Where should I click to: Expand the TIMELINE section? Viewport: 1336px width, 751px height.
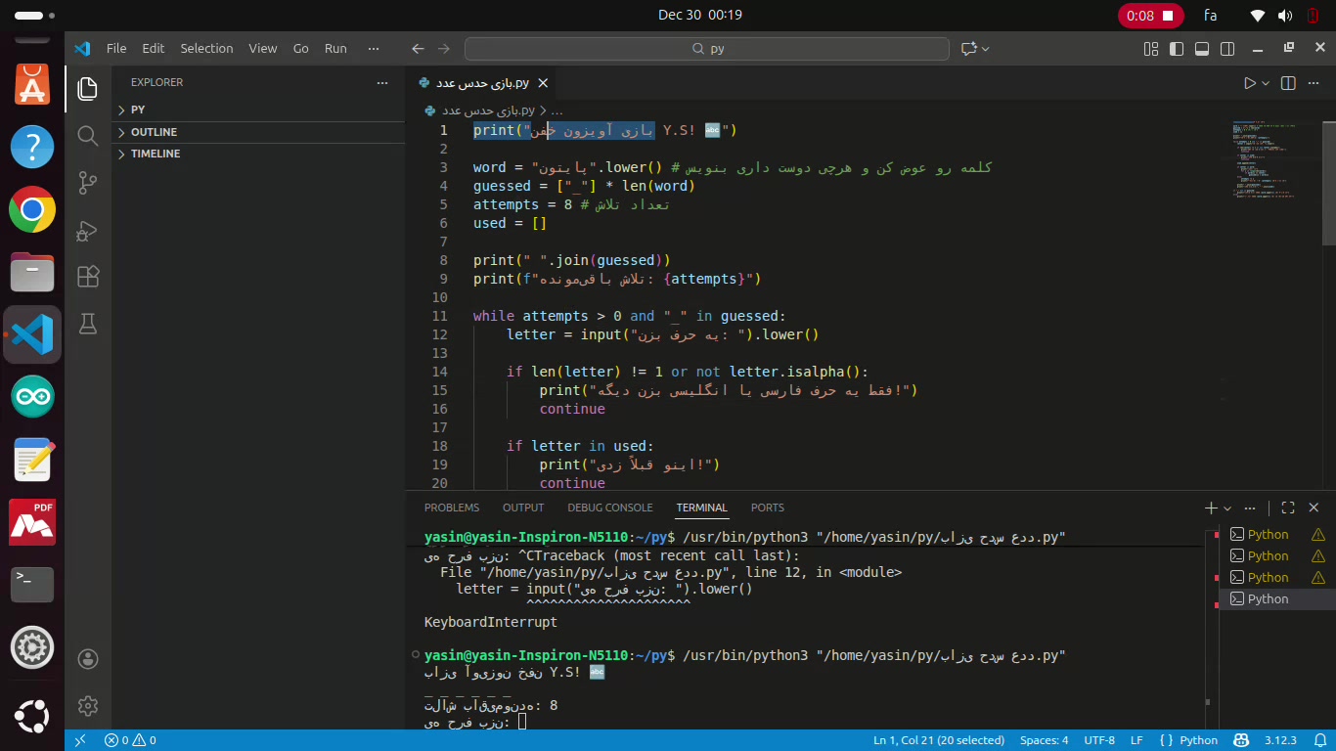[155, 154]
